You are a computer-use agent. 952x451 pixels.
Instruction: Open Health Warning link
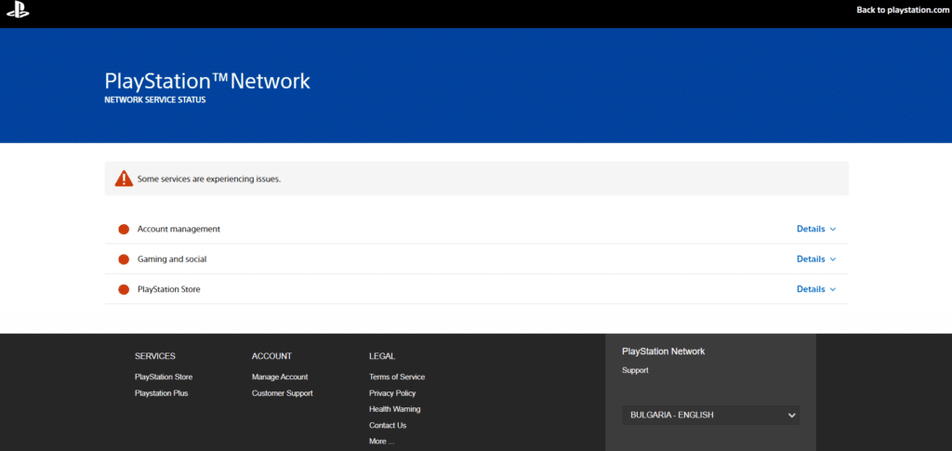[x=394, y=409]
